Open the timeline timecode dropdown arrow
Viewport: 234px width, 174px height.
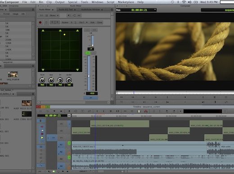pyautogui.click(x=69, y=116)
